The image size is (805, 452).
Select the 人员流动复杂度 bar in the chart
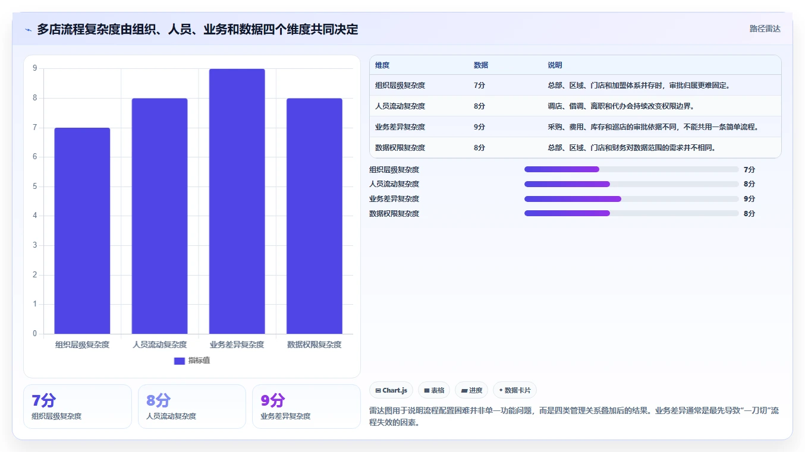click(x=159, y=216)
